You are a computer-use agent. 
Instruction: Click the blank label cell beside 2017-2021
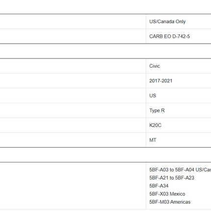tap(73, 81)
